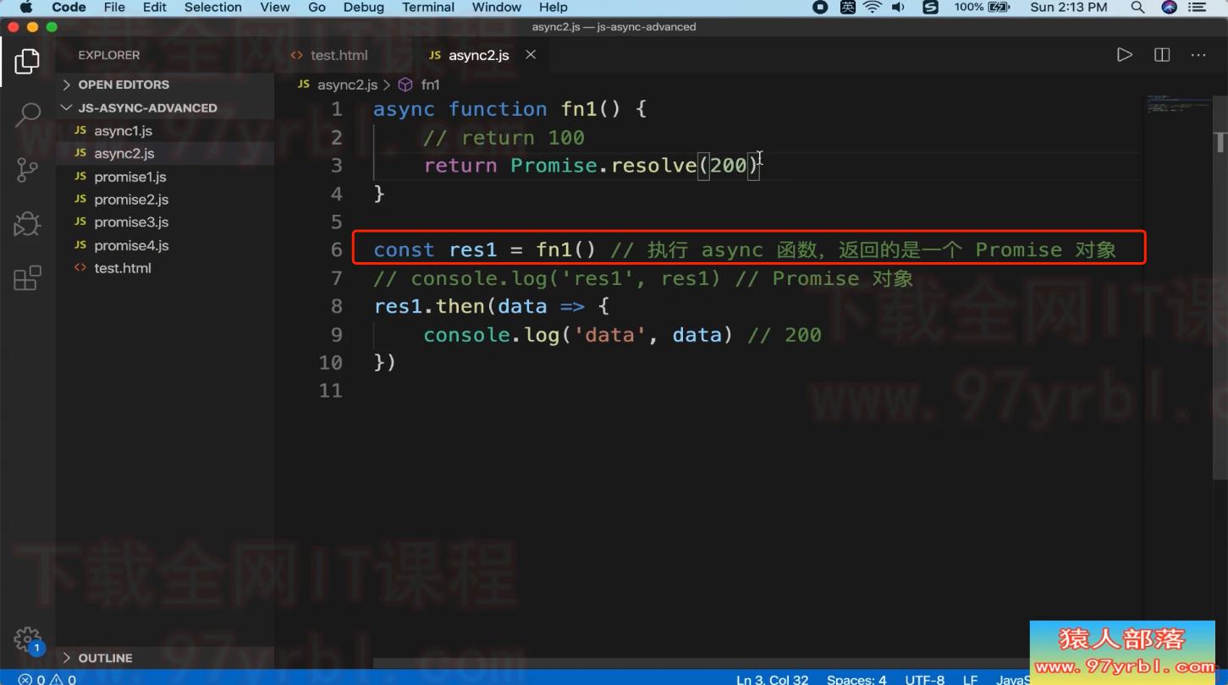
Task: Open the File menu
Action: [x=114, y=8]
